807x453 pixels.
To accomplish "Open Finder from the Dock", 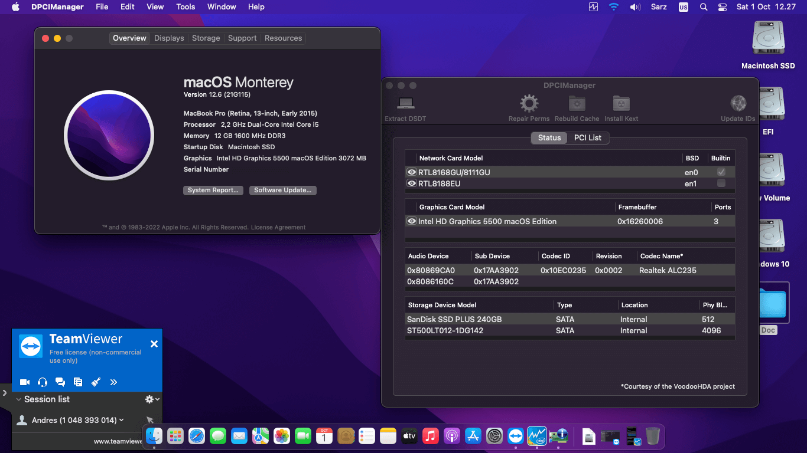I will (x=154, y=436).
